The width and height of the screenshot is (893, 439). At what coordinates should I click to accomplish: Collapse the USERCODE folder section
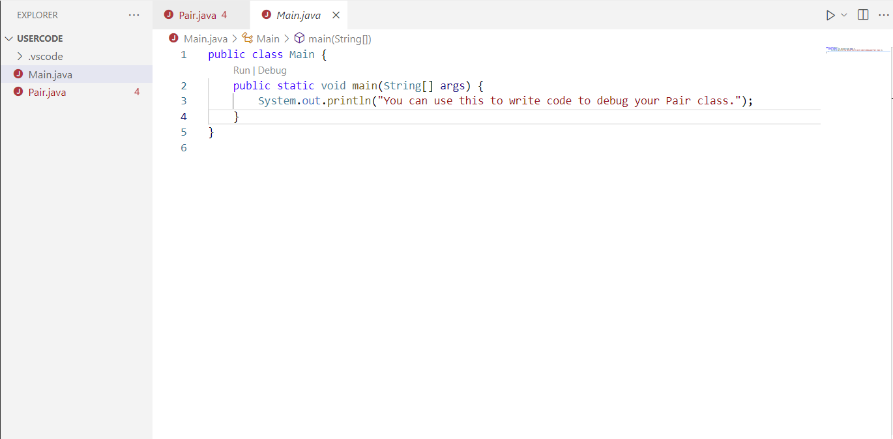(x=9, y=38)
